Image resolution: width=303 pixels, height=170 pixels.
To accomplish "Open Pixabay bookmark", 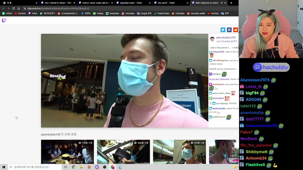I will click(98, 14).
